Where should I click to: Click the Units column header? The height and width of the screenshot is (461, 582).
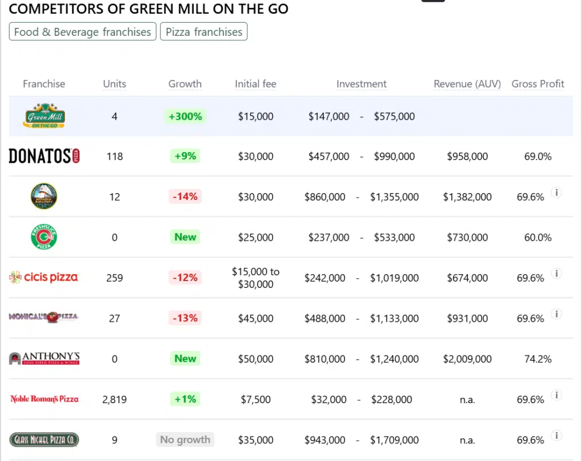tap(114, 84)
